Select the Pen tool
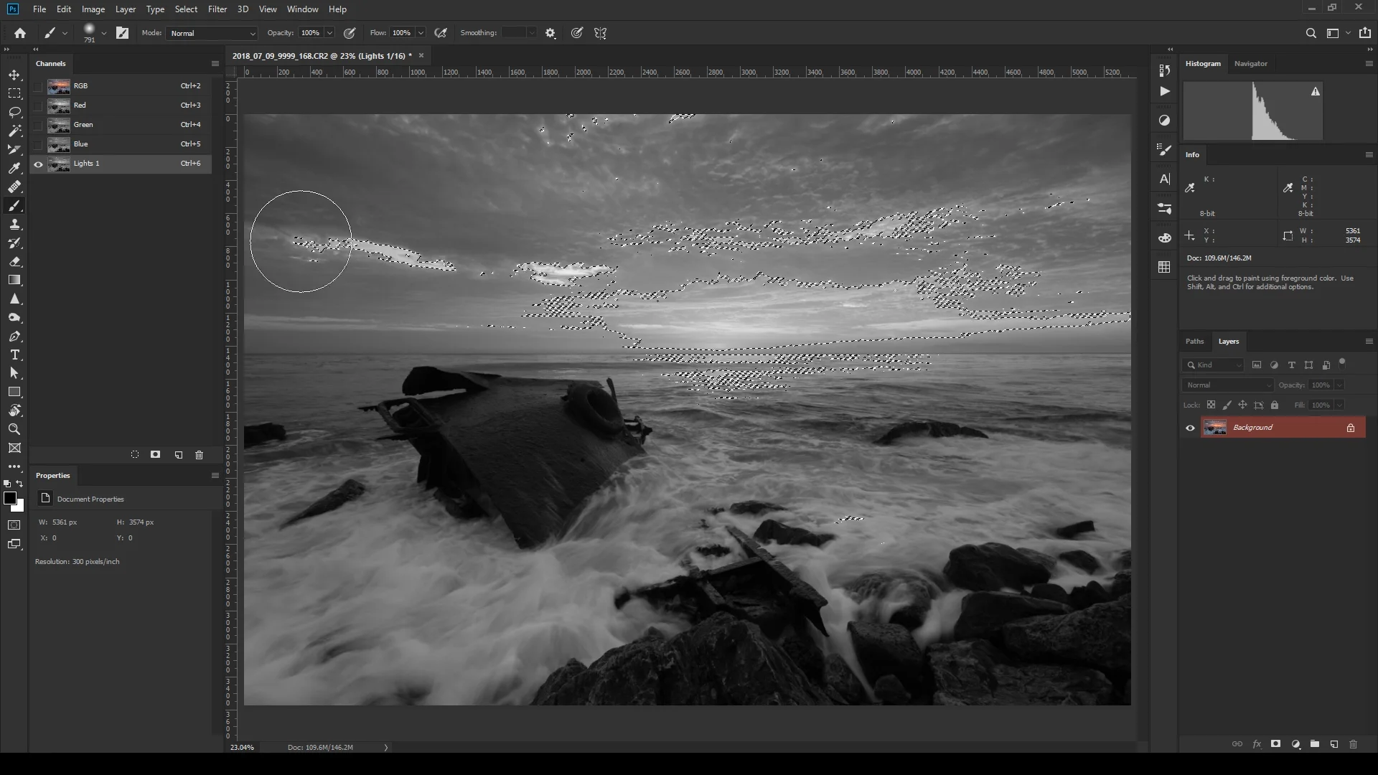This screenshot has width=1378, height=775. [x=14, y=337]
